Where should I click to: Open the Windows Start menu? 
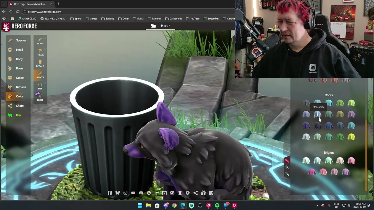(x=140, y=205)
